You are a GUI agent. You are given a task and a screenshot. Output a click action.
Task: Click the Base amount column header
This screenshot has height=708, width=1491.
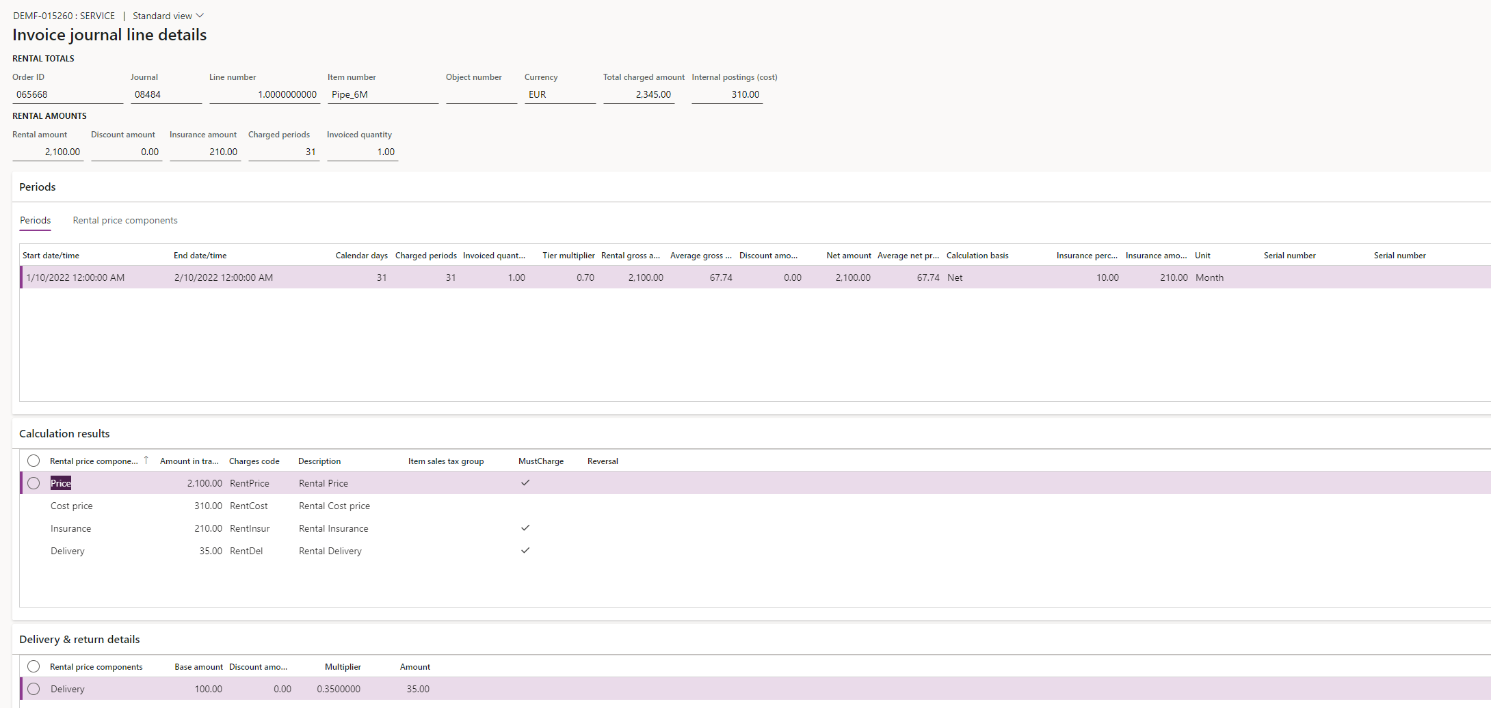[198, 667]
